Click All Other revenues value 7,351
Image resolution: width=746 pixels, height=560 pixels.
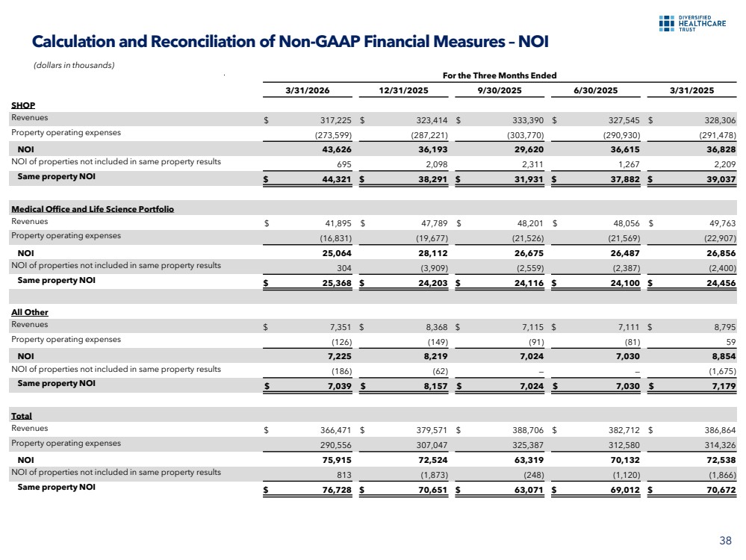coord(341,327)
